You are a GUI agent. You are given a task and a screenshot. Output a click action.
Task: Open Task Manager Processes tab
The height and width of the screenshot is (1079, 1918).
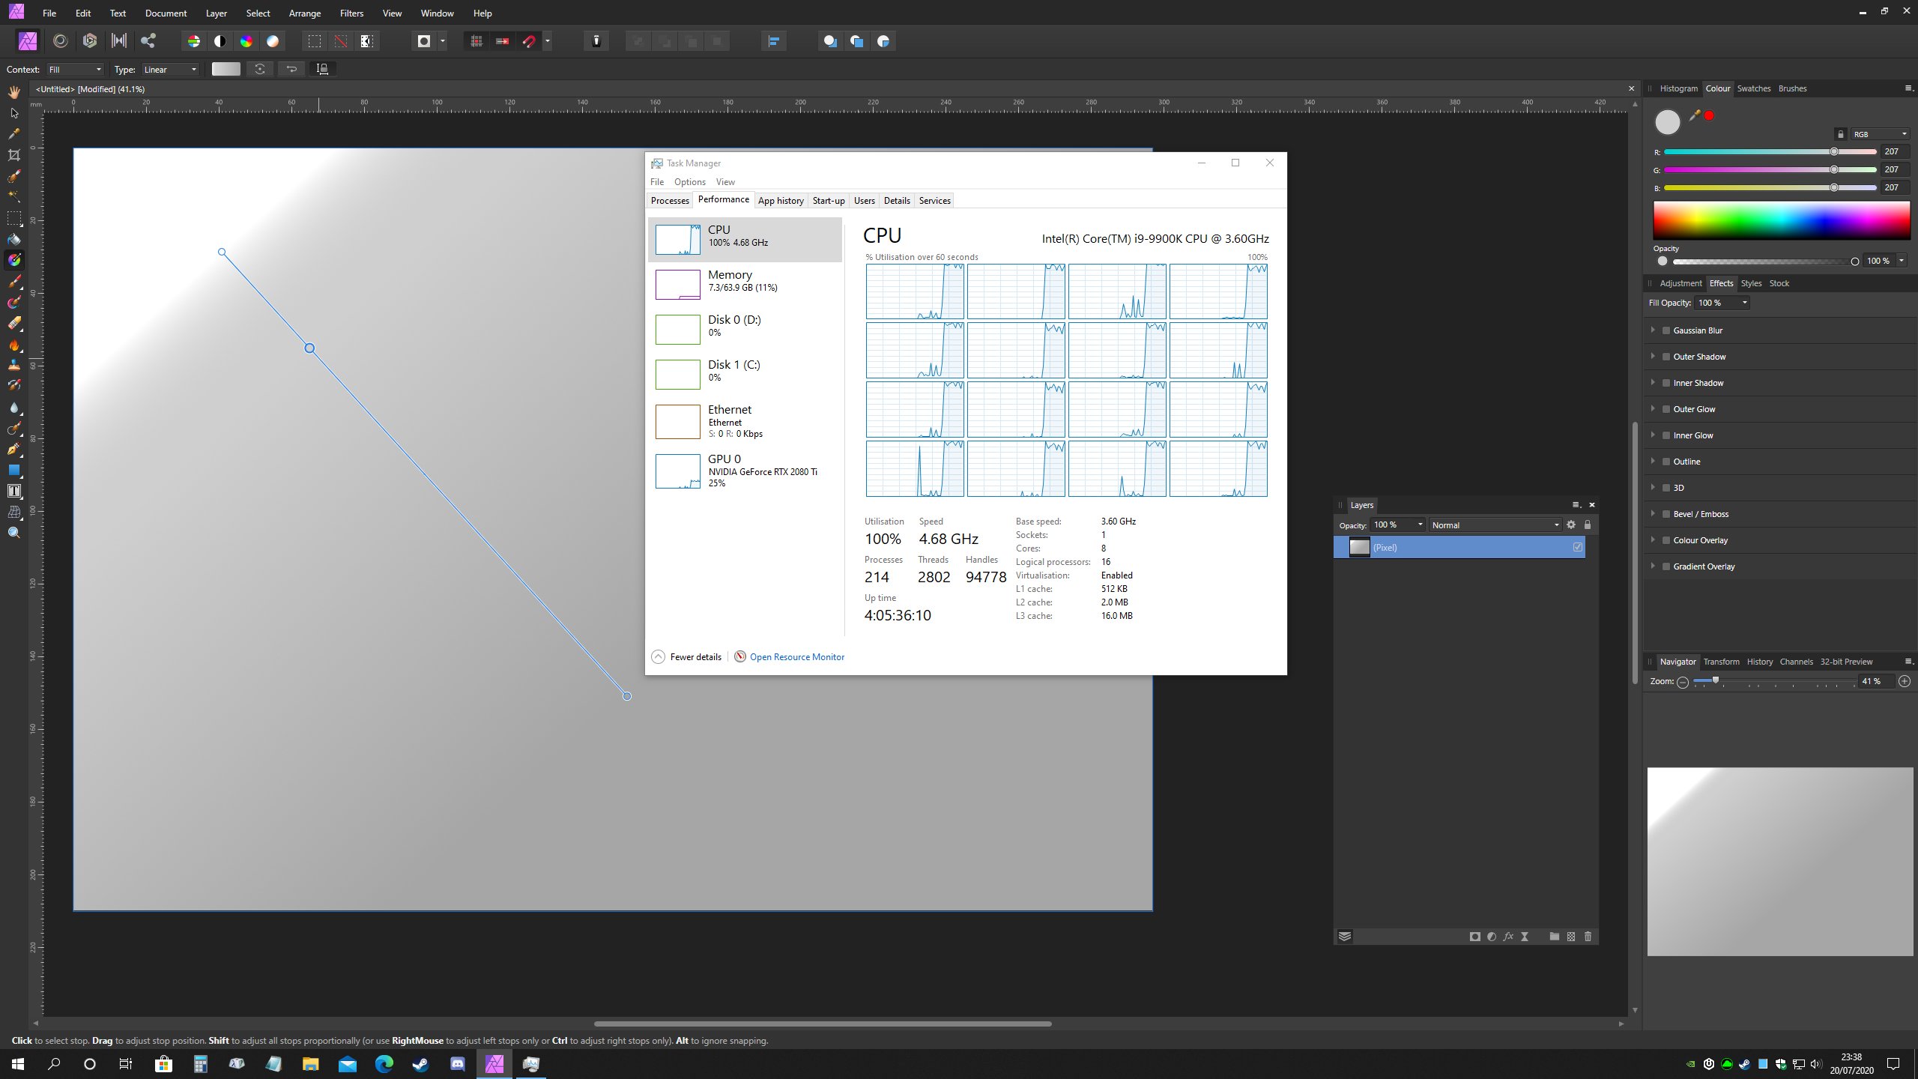point(670,200)
